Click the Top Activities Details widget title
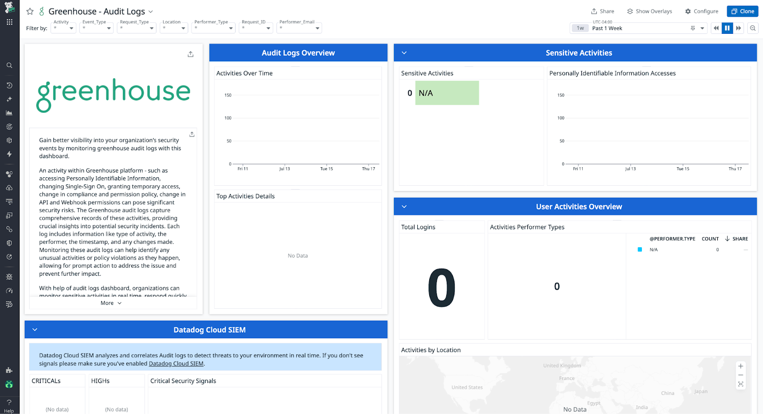The image size is (763, 414). point(246,196)
